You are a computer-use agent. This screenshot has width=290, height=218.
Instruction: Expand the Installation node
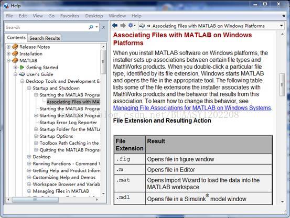(8, 53)
